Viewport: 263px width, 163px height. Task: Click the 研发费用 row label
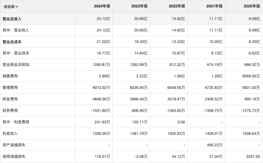10,99
